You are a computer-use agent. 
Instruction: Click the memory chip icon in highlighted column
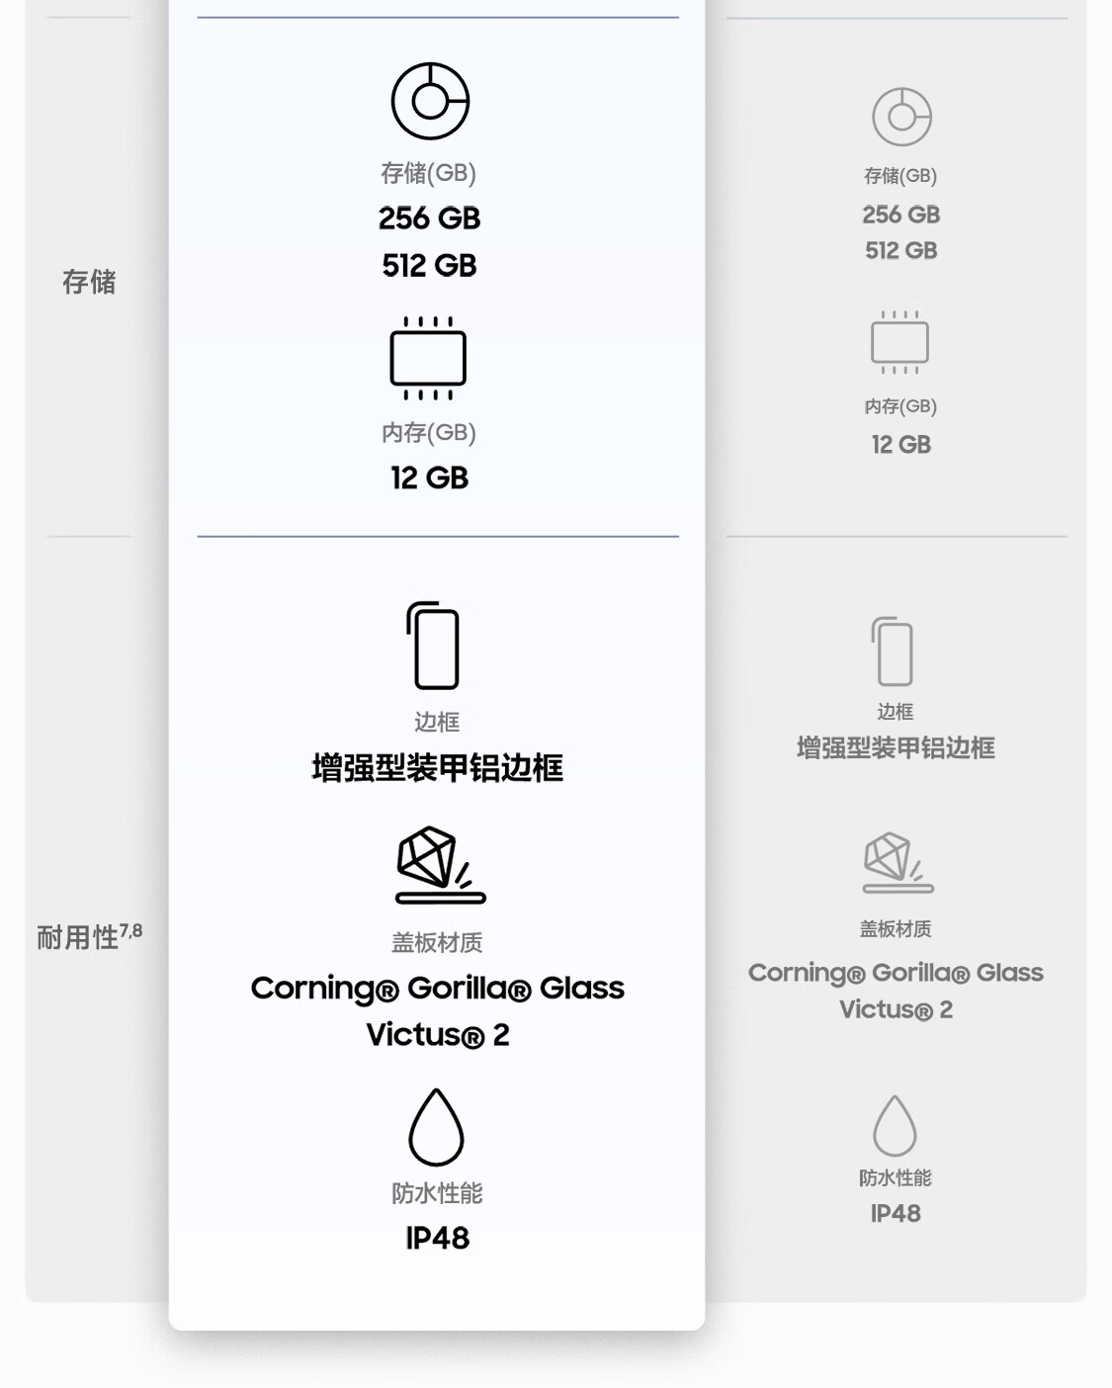point(428,358)
